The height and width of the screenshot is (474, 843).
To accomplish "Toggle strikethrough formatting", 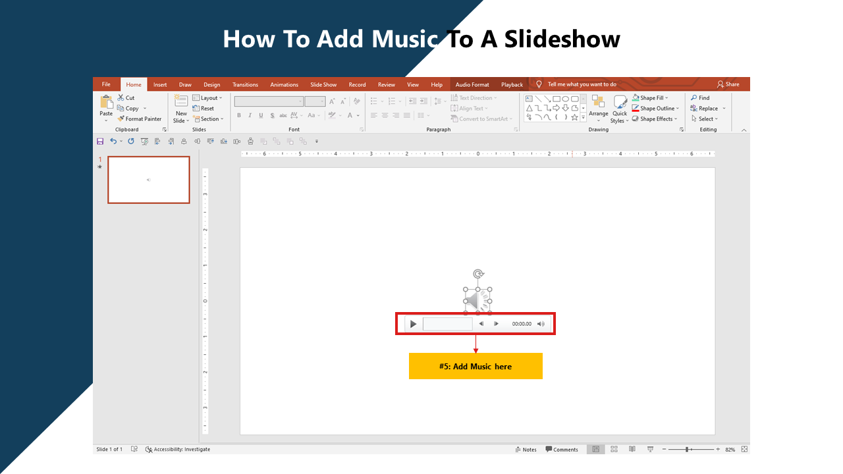I will [x=284, y=115].
